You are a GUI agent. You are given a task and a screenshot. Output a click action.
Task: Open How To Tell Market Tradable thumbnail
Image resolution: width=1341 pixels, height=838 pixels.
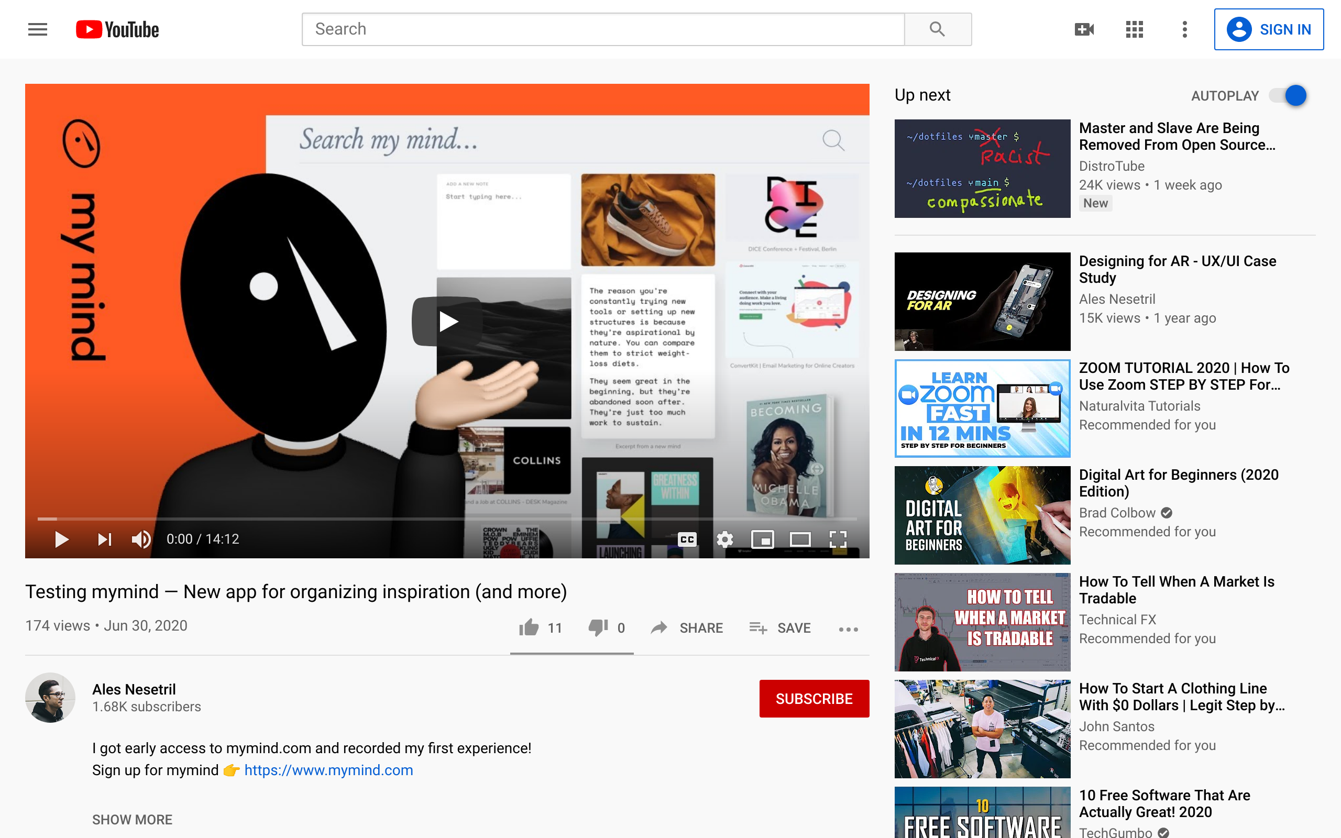(x=983, y=622)
